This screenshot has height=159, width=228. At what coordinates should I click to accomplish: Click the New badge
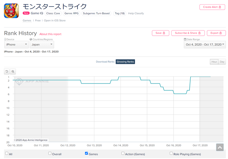pos(26,13)
